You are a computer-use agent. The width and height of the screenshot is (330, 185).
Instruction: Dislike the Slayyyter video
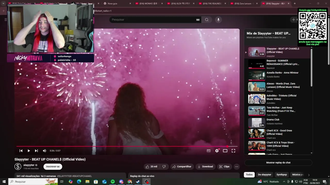pos(164,166)
